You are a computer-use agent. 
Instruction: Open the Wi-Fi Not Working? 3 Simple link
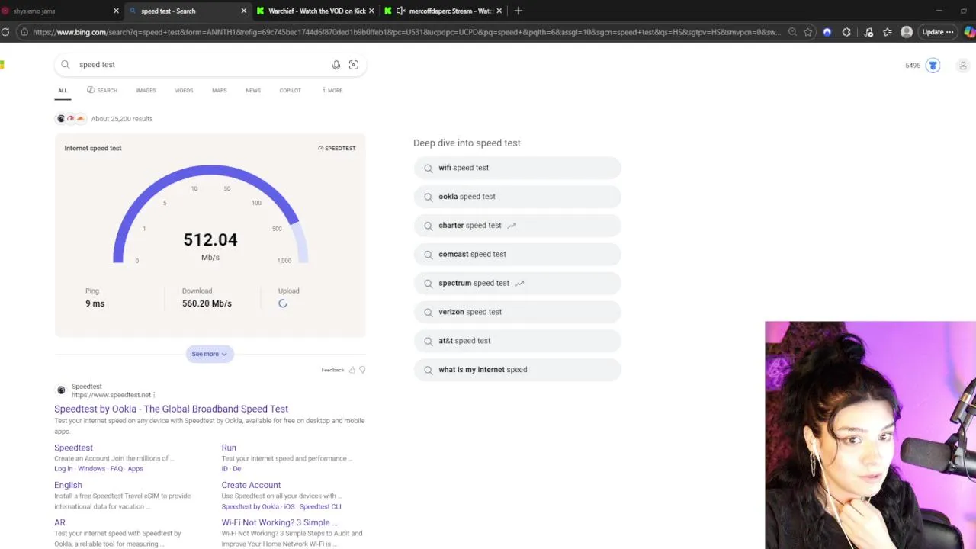(280, 522)
